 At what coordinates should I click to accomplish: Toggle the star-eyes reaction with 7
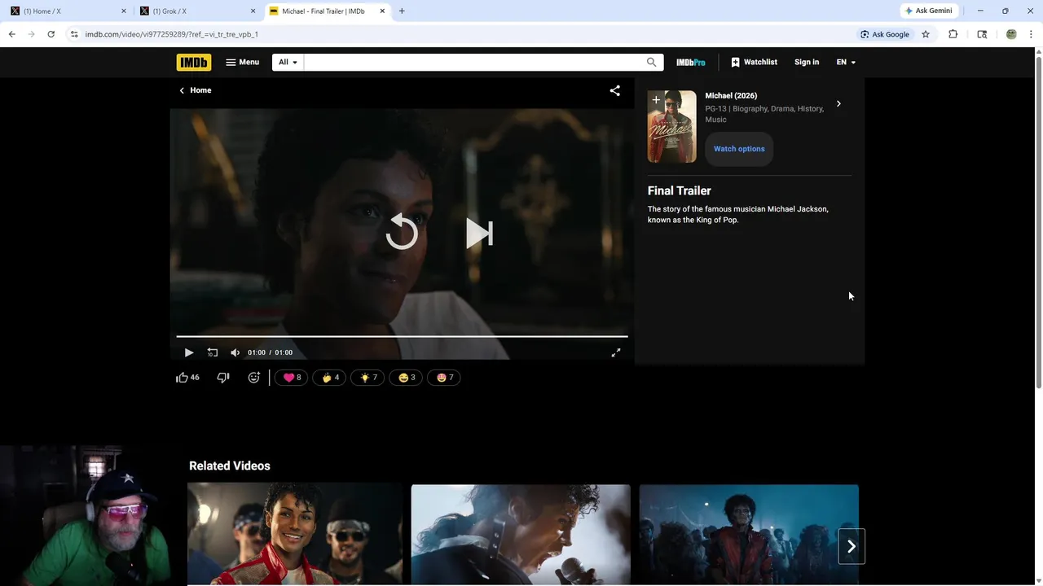444,378
